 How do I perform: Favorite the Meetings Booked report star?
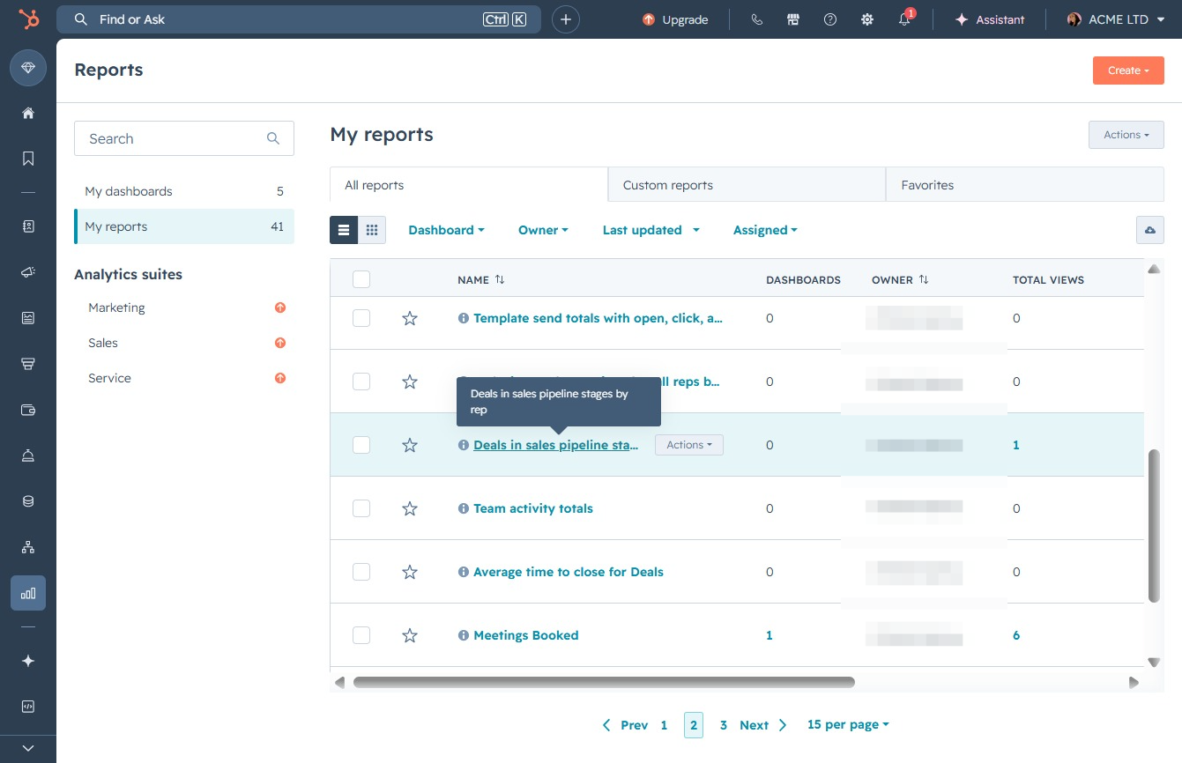(410, 635)
